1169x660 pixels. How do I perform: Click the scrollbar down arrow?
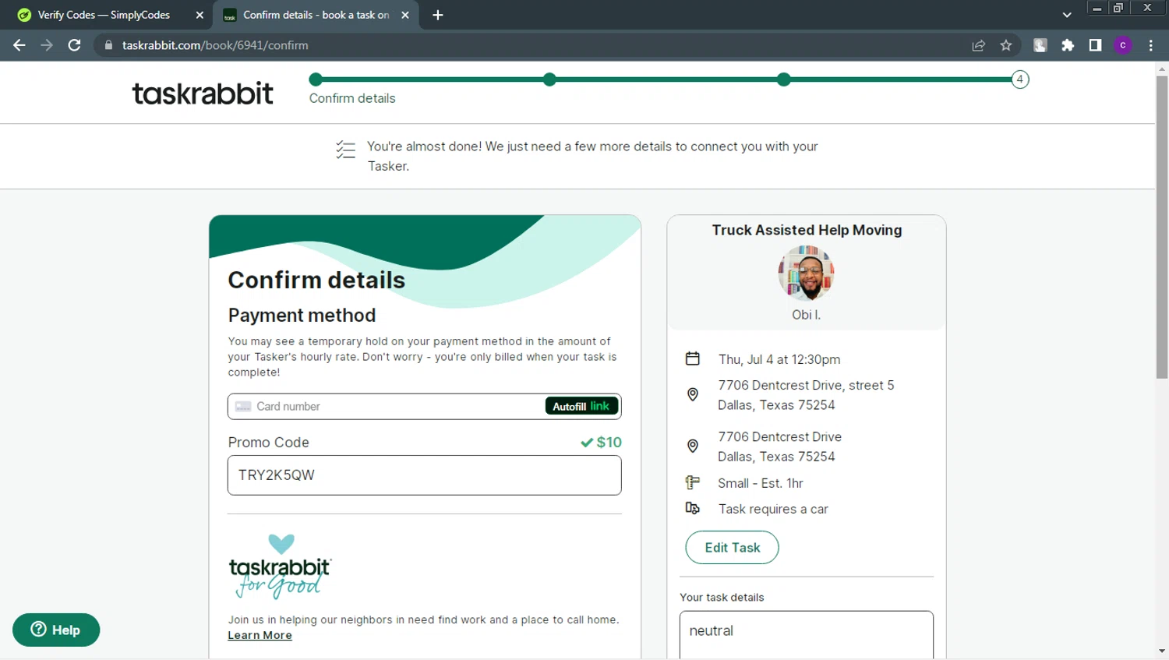(1162, 651)
